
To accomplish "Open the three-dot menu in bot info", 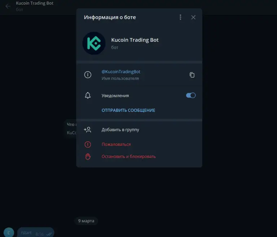I will 180,17.
